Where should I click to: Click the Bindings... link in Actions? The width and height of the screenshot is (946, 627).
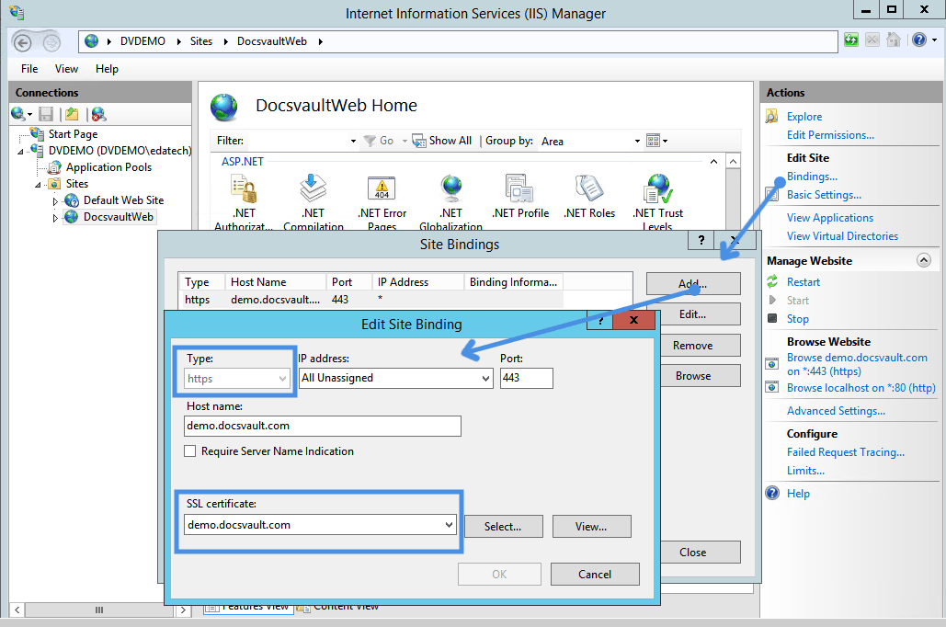(812, 177)
